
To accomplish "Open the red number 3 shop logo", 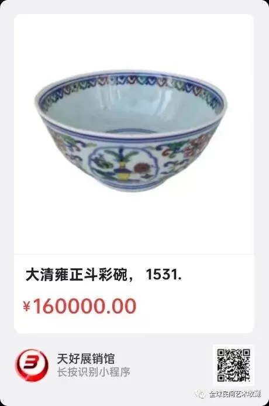I will pyautogui.click(x=32, y=366).
